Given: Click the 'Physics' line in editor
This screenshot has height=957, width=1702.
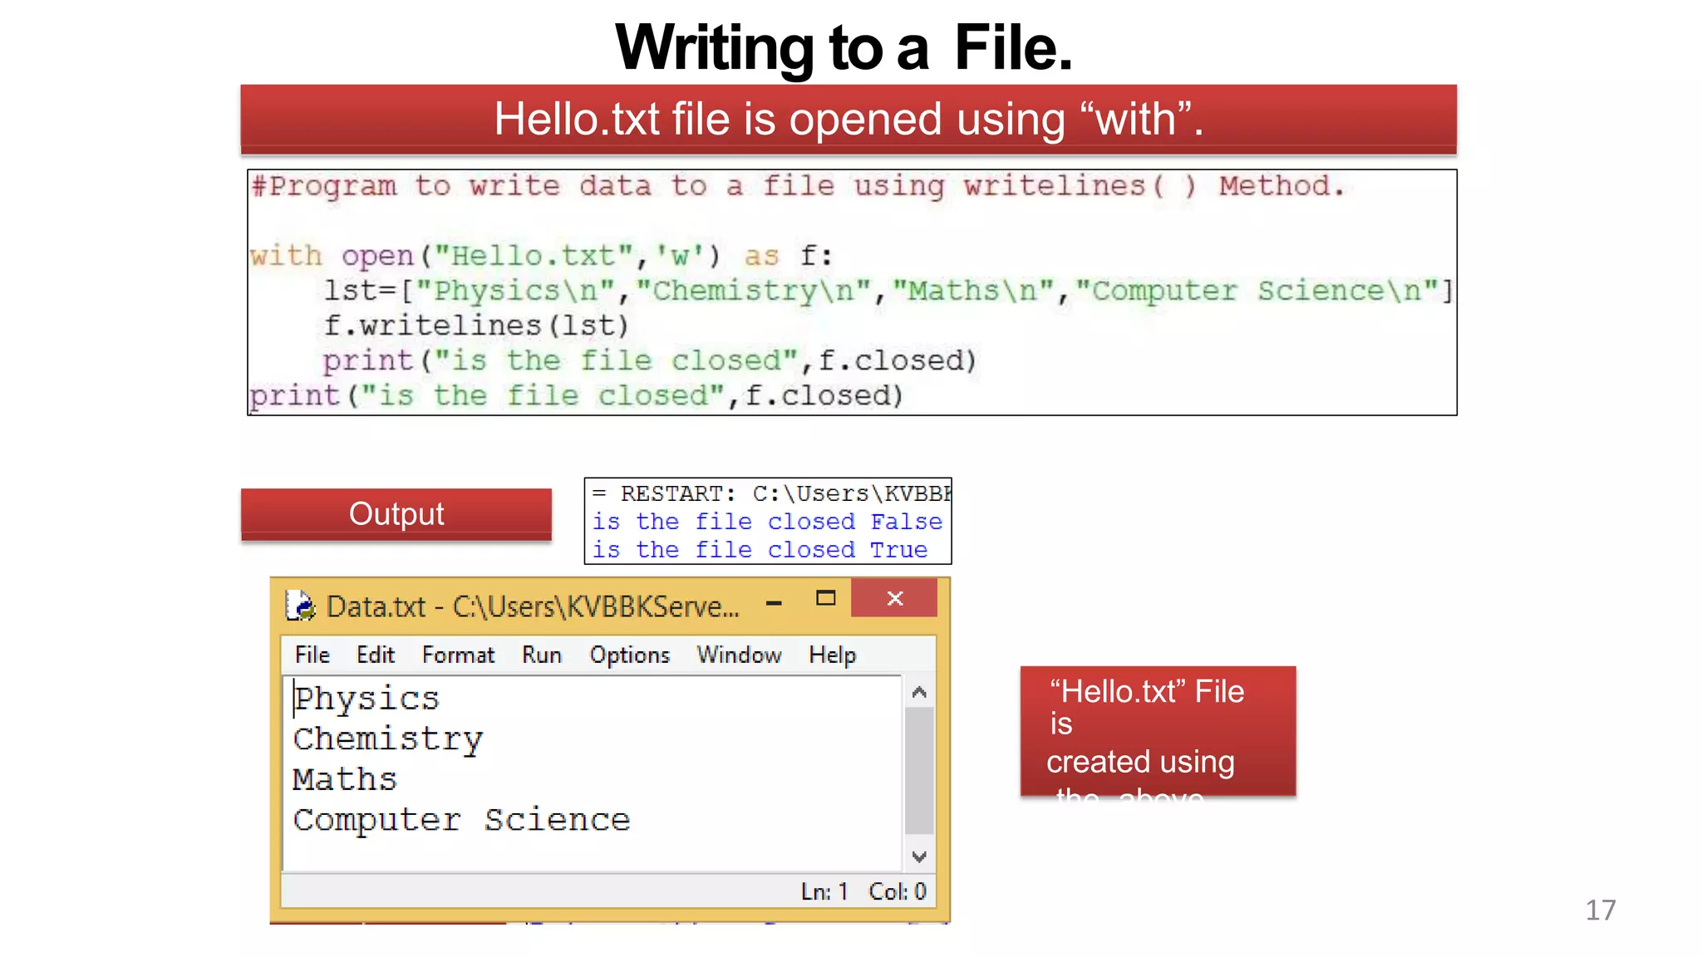Looking at the screenshot, I should click(x=366, y=699).
